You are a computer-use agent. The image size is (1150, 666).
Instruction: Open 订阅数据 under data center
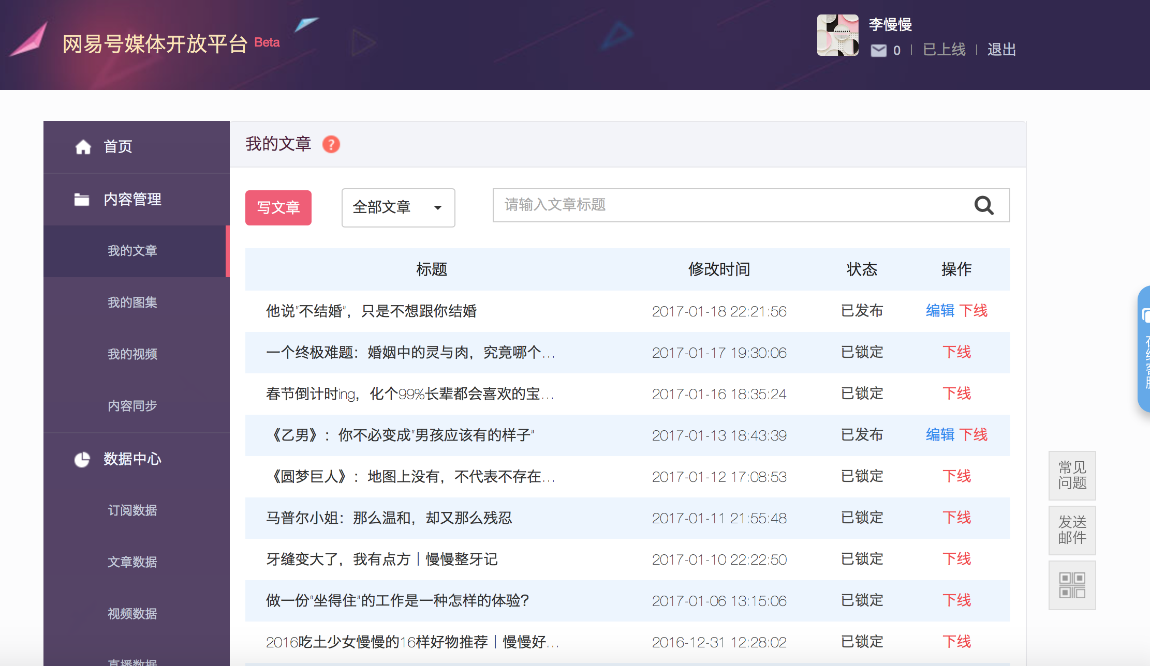pyautogui.click(x=132, y=510)
